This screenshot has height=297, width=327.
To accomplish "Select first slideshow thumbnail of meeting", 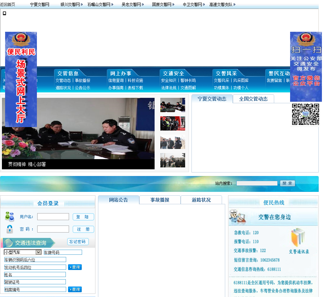I will click(x=173, y=105).
